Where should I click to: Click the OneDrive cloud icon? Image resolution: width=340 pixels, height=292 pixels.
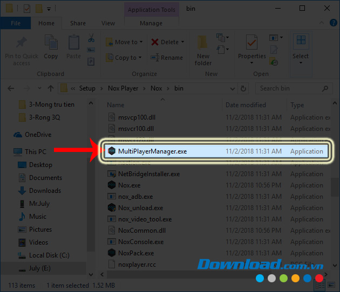18,135
